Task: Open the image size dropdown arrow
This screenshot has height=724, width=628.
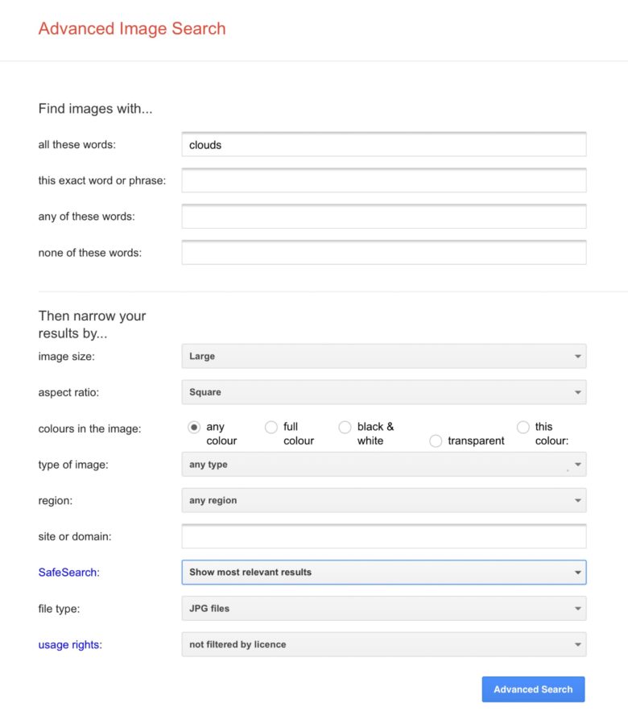Action: pos(577,356)
